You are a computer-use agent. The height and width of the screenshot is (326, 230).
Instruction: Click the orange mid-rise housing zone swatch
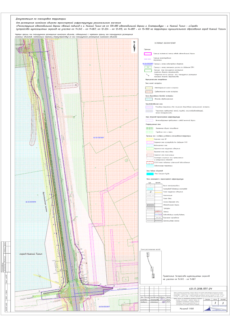(149, 92)
